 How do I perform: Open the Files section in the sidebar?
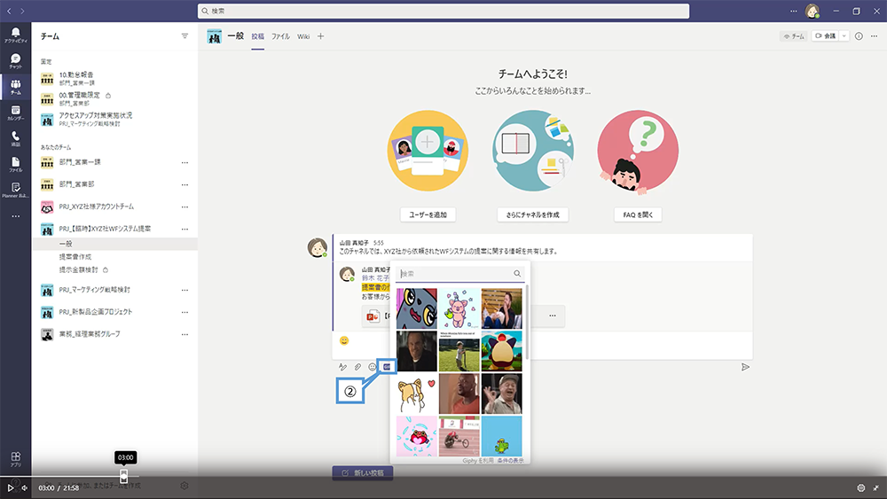(x=15, y=165)
